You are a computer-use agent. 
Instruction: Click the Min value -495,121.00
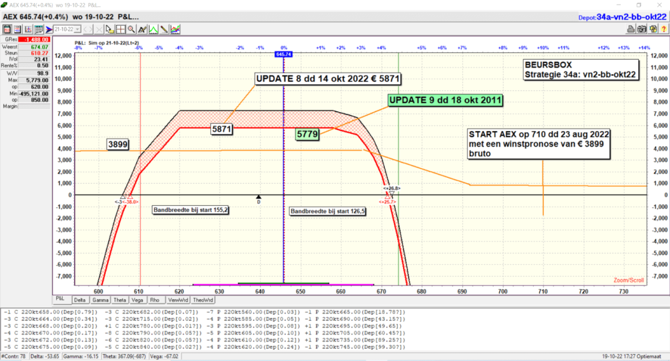coord(34,93)
